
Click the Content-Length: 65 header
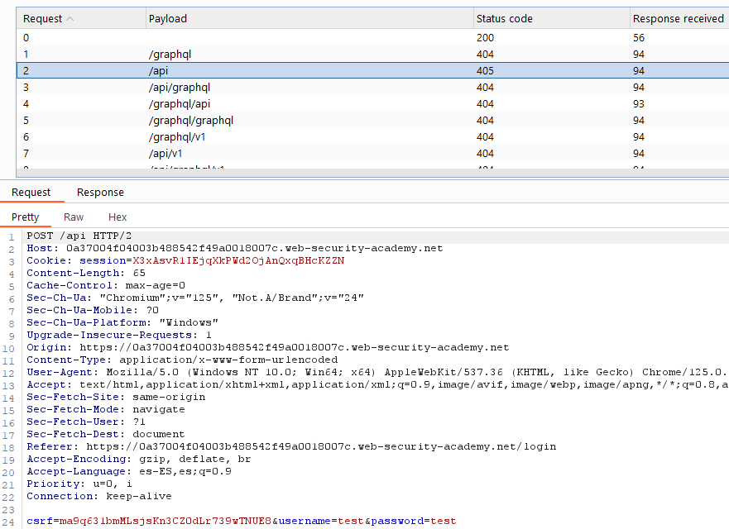(x=86, y=273)
